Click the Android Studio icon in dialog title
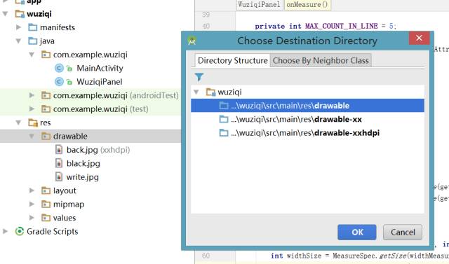This screenshot has height=264, width=449. coord(192,41)
